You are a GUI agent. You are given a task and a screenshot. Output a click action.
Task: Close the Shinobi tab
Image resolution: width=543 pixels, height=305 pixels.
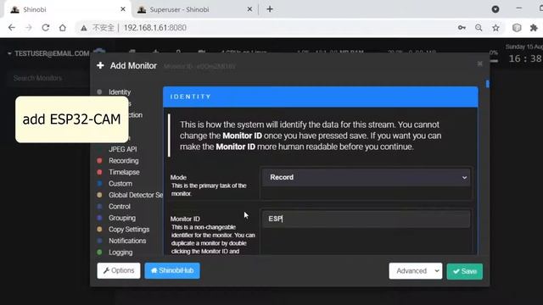[x=123, y=9]
